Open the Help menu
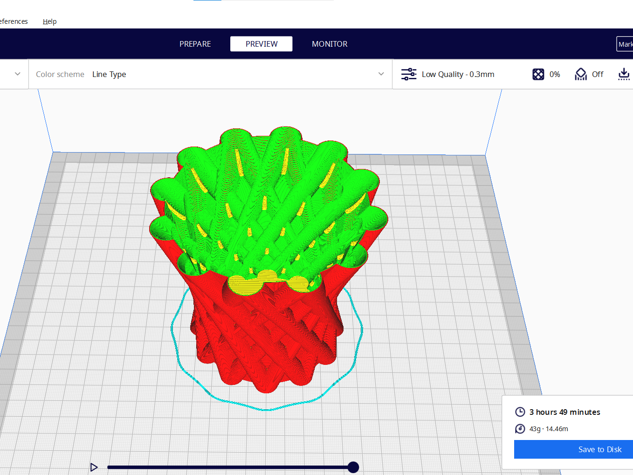The image size is (633, 475). [x=49, y=21]
